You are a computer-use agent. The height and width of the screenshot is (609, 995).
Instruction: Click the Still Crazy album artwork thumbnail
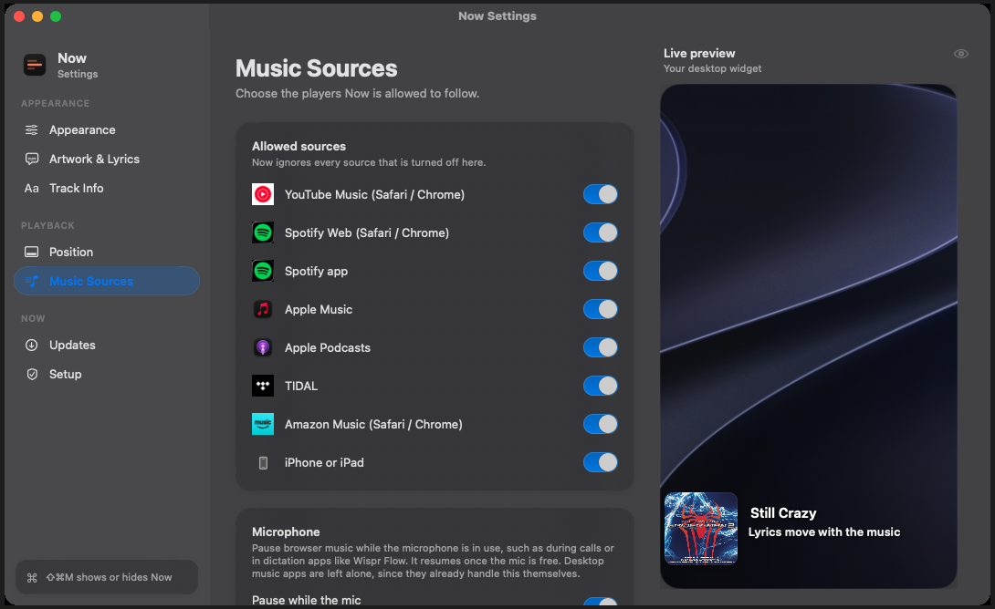point(700,529)
